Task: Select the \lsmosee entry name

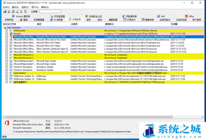Action: click(17, 34)
